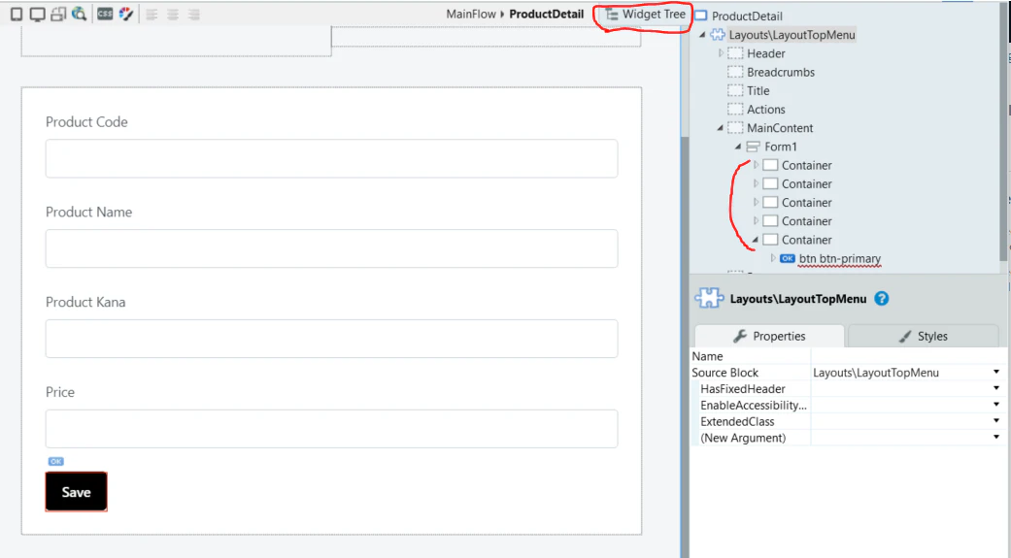Open the EnableAccessibility value dropdown
Screen dimensions: 1011x558
pos(996,406)
